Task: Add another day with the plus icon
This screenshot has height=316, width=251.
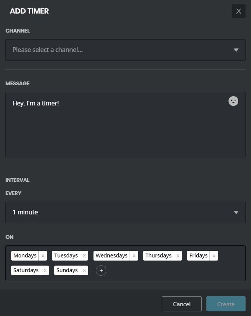Action: tap(101, 271)
